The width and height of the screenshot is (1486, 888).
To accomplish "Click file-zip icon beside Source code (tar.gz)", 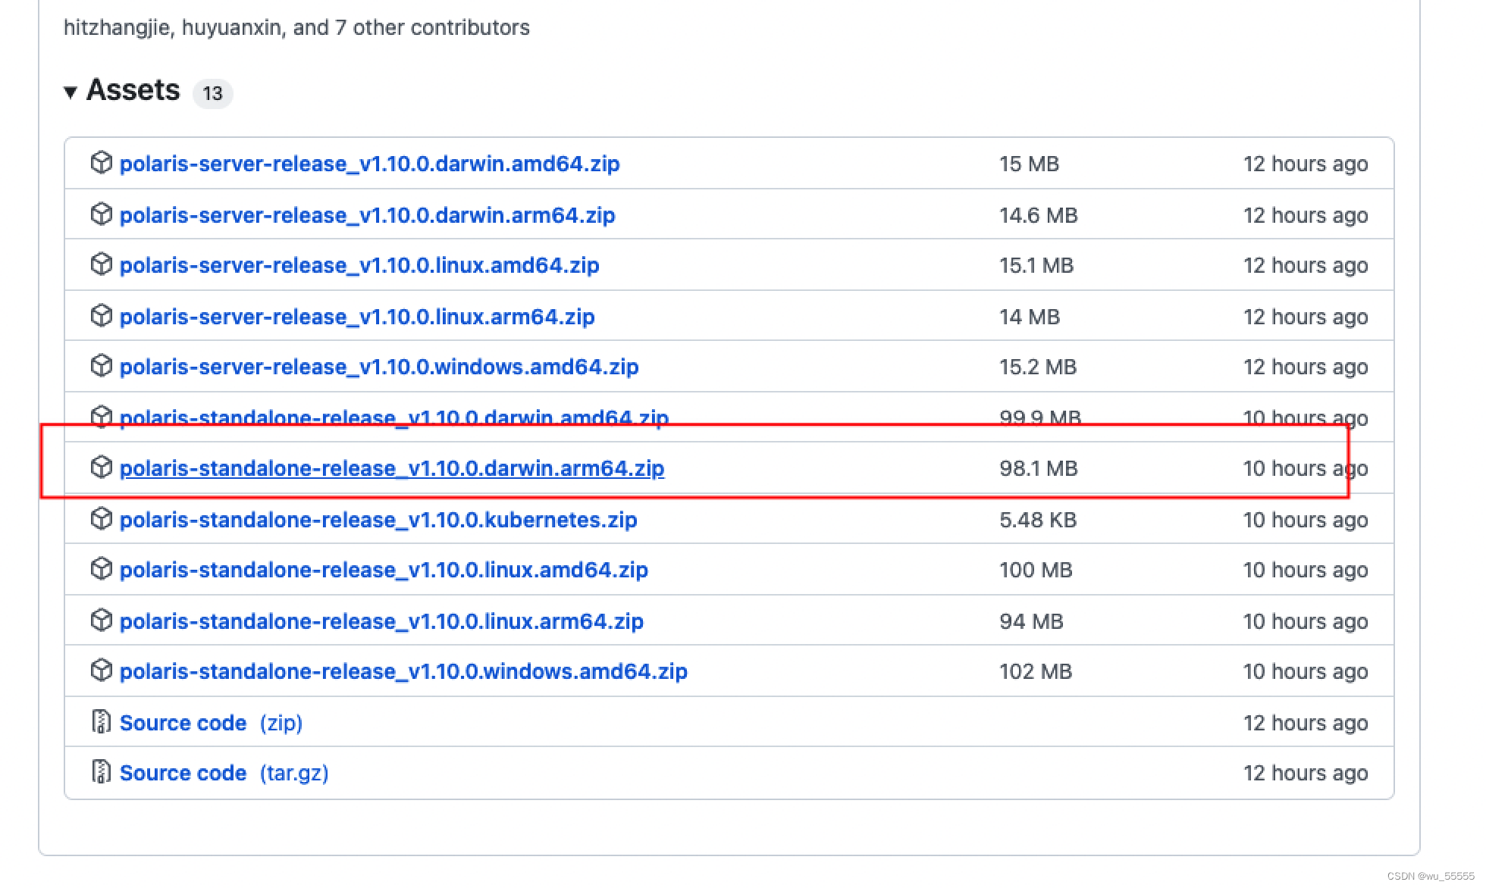I will pos(101,772).
